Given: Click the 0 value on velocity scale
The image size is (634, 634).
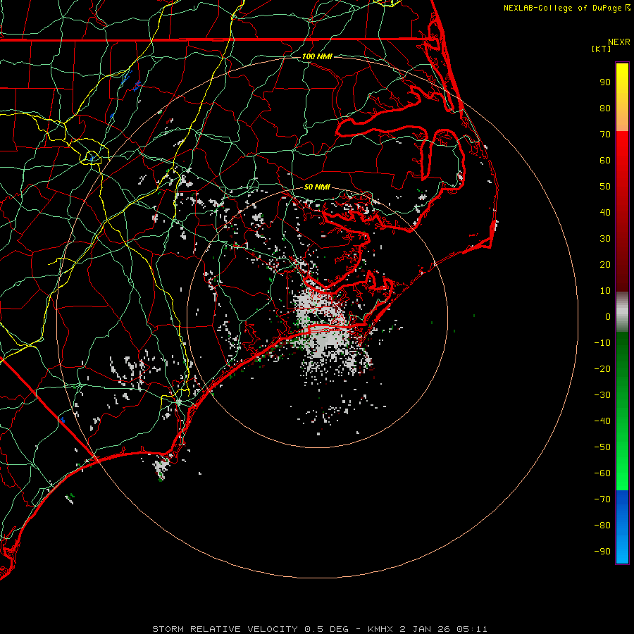Looking at the screenshot, I should [608, 317].
